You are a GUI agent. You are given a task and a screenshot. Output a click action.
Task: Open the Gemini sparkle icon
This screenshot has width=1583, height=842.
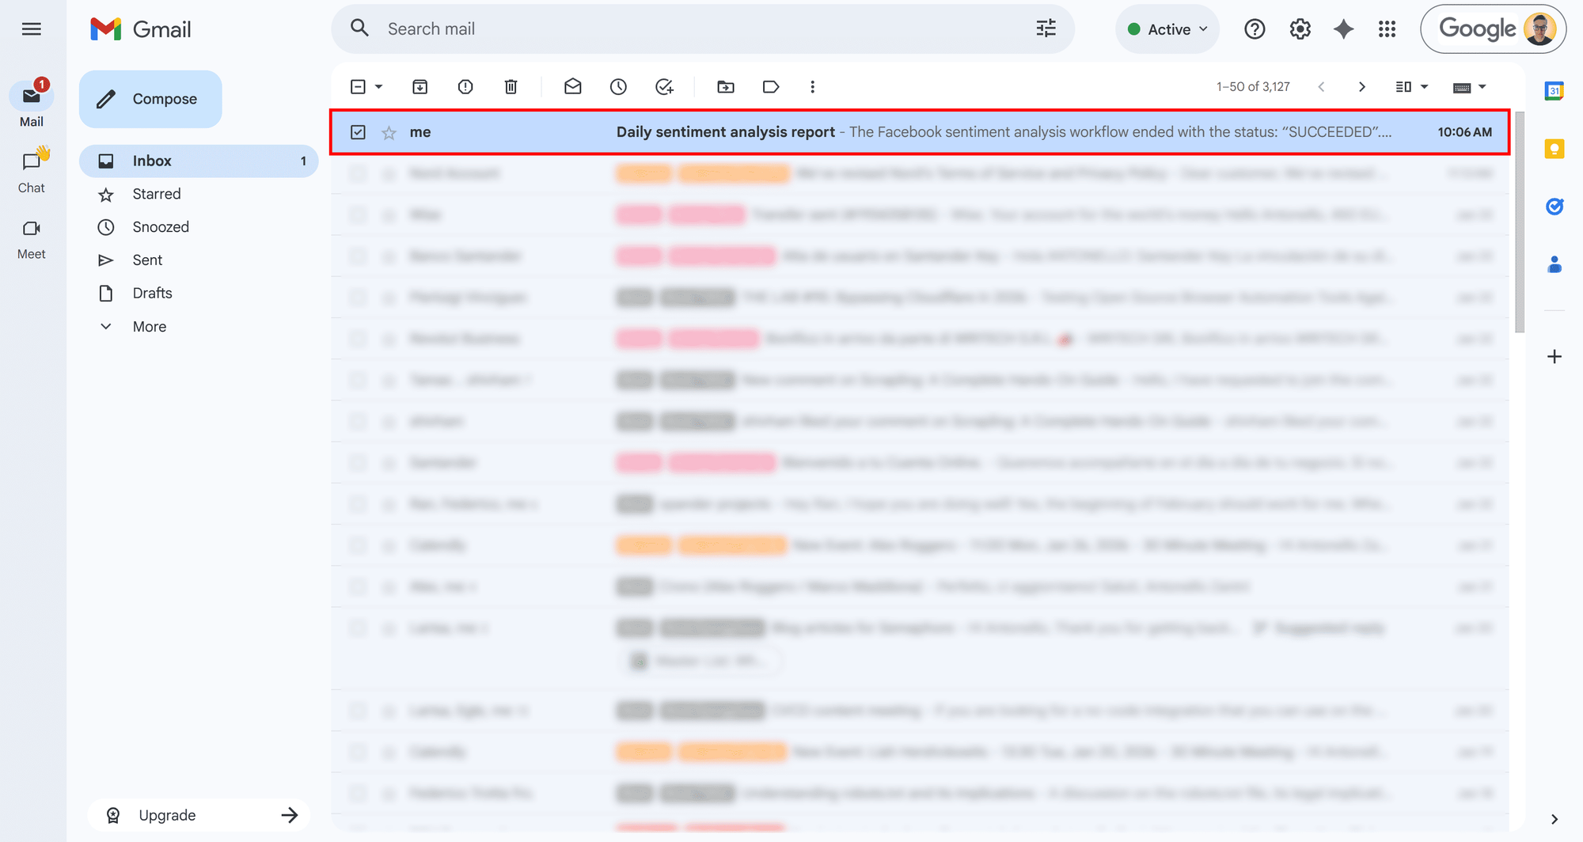(x=1343, y=28)
